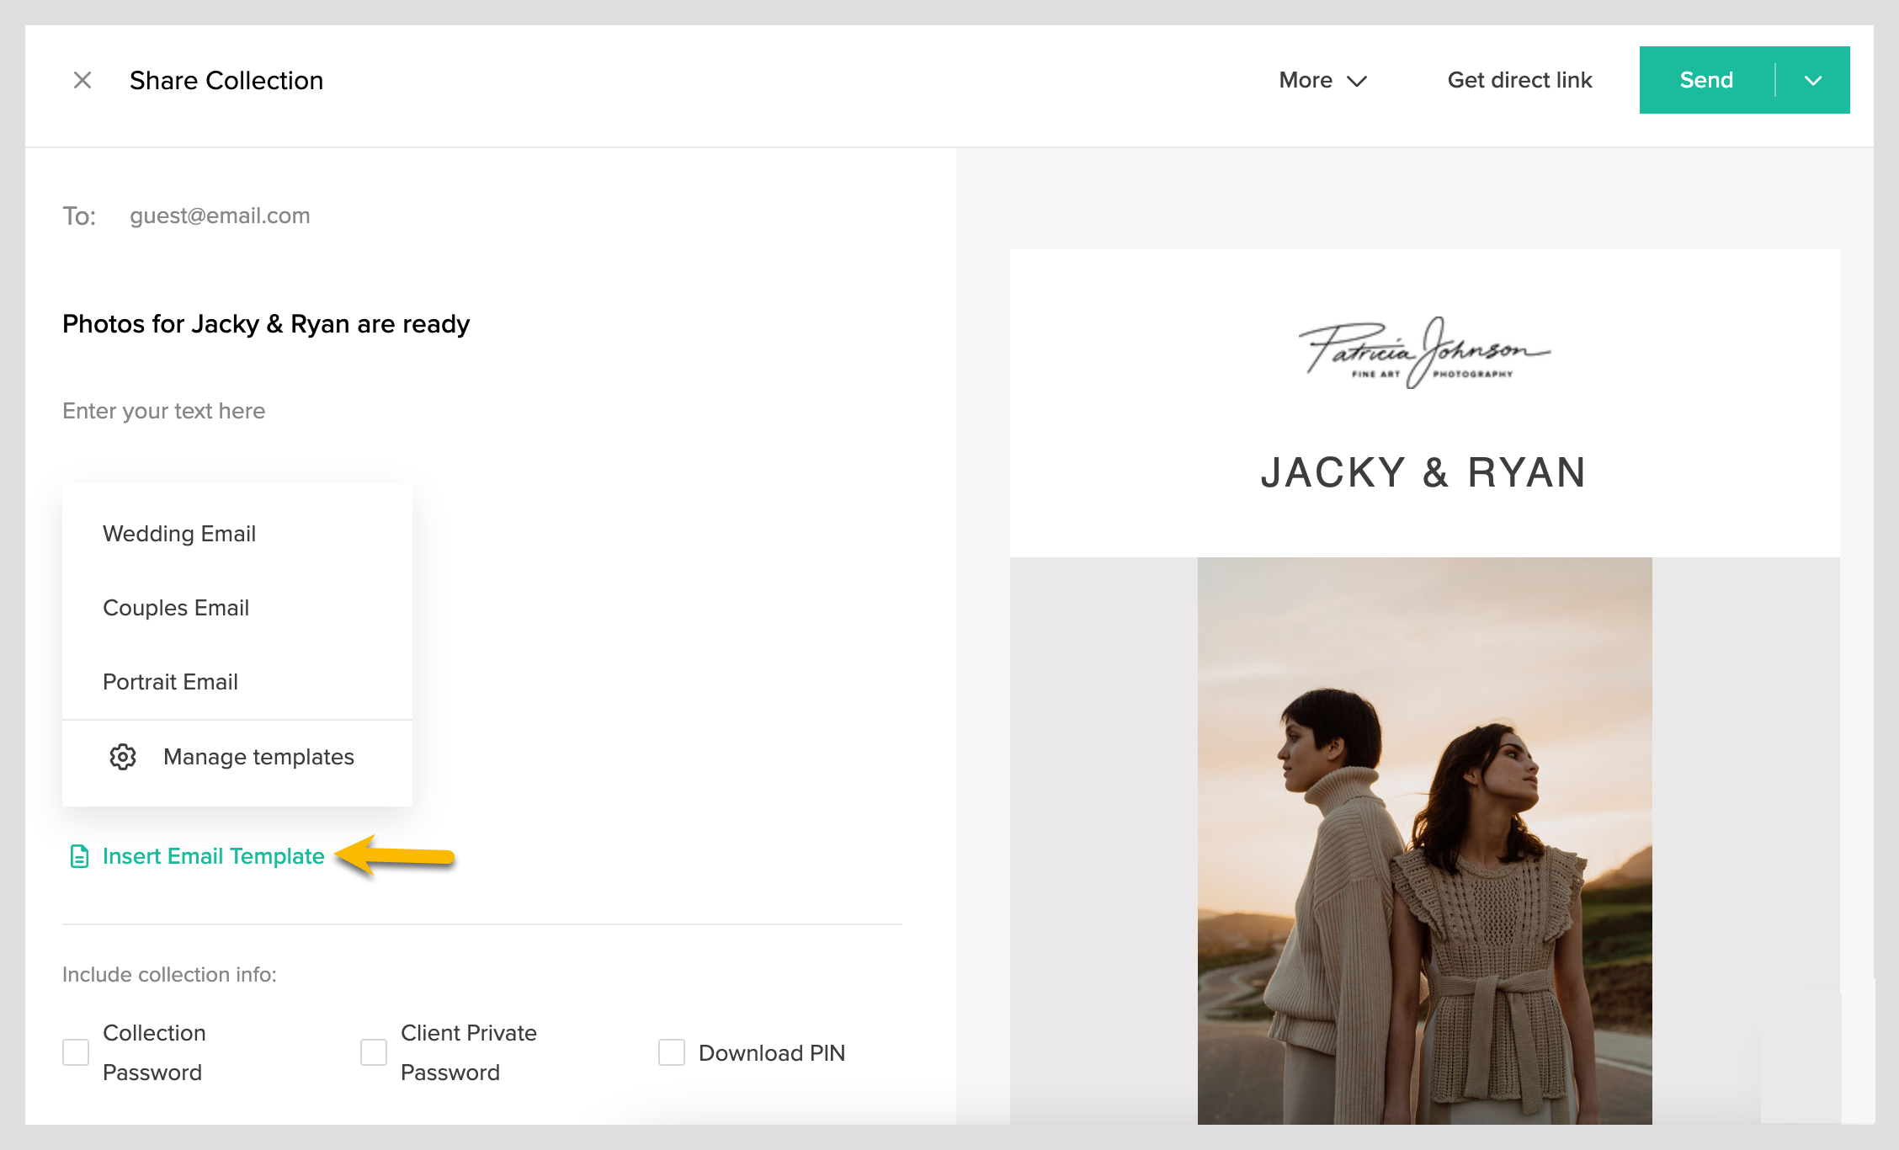The height and width of the screenshot is (1150, 1899).
Task: Click Get direct link
Action: (1519, 81)
